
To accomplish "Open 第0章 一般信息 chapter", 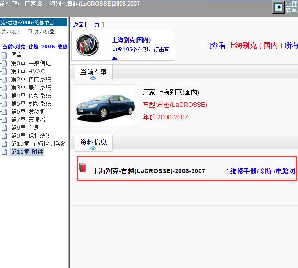I will [x=31, y=63].
